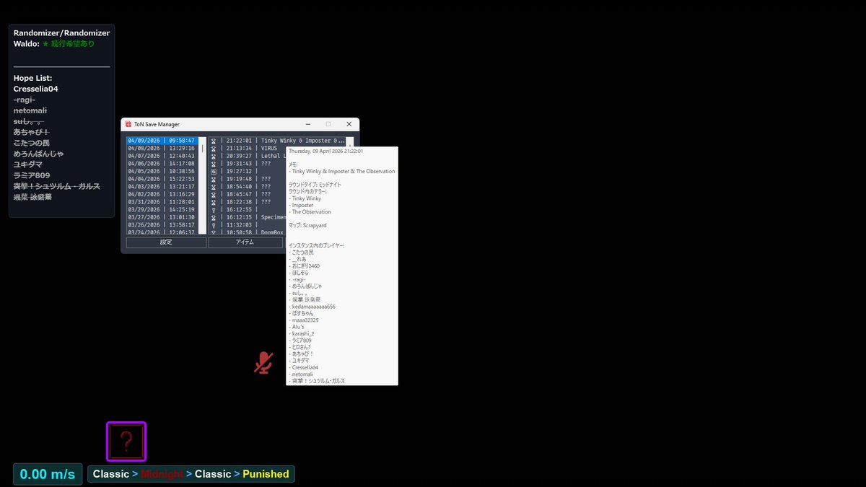Select the 04/09/2026 09:58:47 save date
The image size is (866, 487).
pos(162,141)
